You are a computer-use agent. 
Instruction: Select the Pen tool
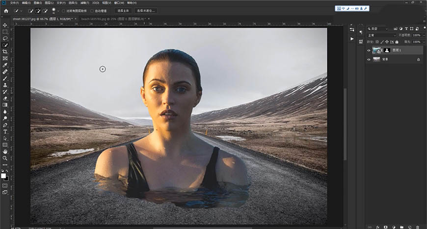[x=5, y=125]
